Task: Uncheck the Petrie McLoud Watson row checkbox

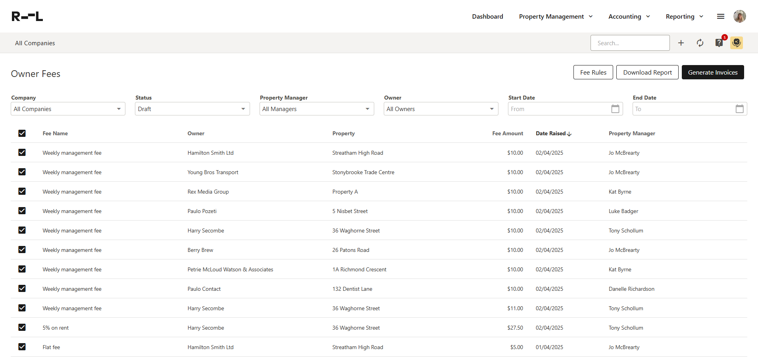Action: (22, 269)
